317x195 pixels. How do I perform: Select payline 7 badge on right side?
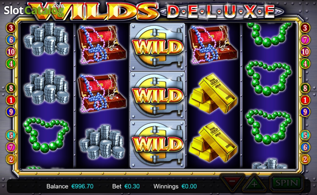305,40
